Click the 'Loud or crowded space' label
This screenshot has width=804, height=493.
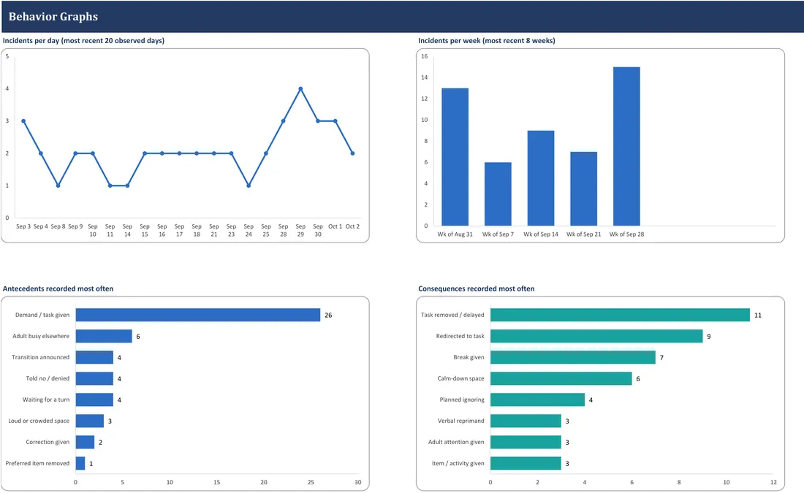tap(39, 421)
